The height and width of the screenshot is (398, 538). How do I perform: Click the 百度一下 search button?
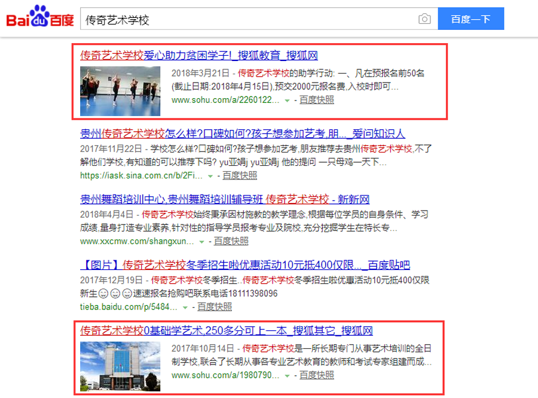[471, 19]
